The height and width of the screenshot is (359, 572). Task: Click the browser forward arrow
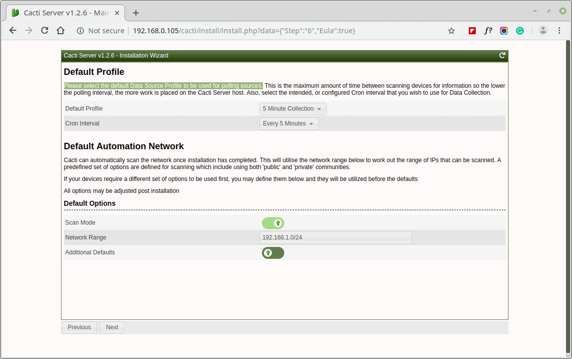coord(29,31)
